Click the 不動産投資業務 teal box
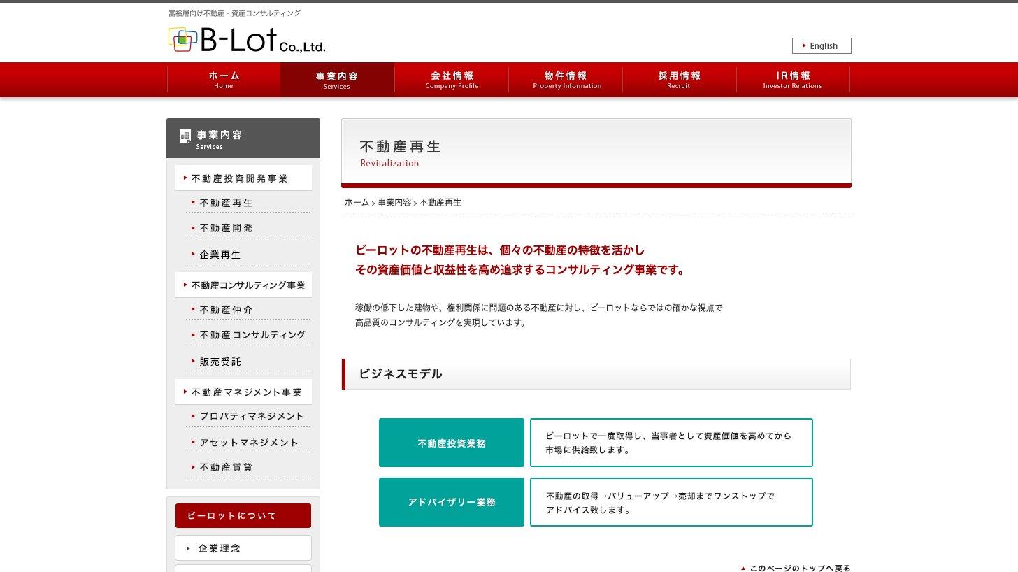Viewport: 1018px width, 572px height. coord(452,443)
